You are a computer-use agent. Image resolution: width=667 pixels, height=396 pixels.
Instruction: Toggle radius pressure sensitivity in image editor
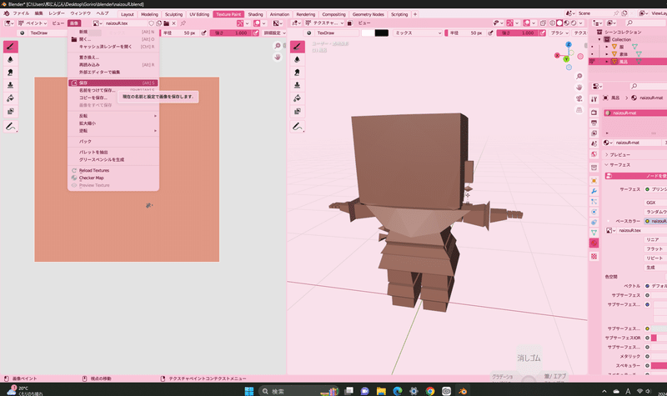[203, 33]
